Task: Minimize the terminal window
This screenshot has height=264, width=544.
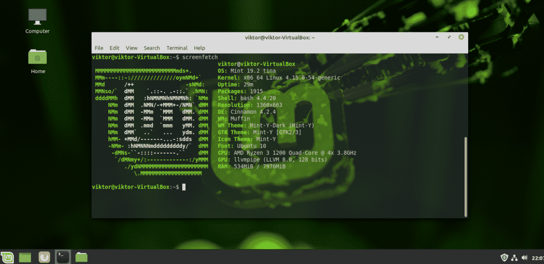Action: (438, 37)
